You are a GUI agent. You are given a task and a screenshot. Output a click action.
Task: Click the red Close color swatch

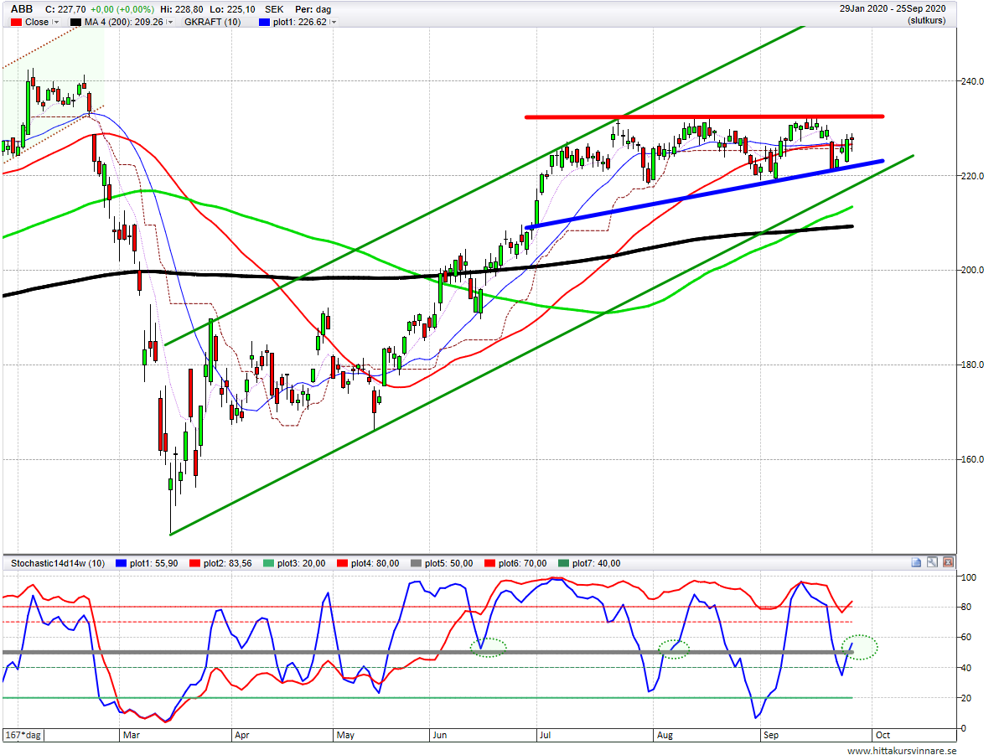coord(17,22)
